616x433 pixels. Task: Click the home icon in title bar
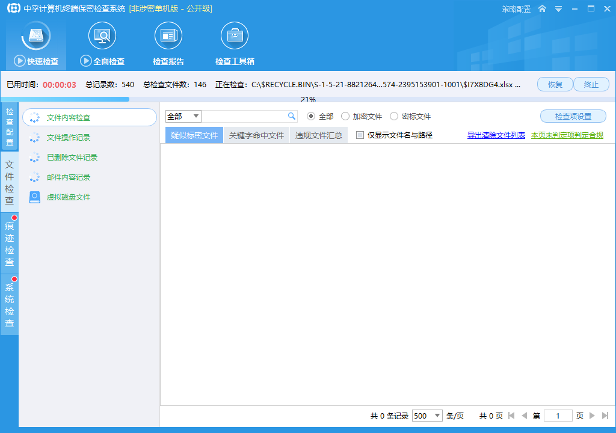542,8
